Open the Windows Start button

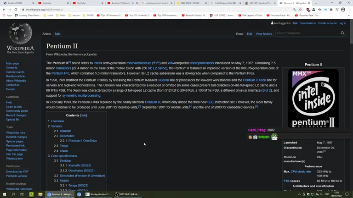4,194
